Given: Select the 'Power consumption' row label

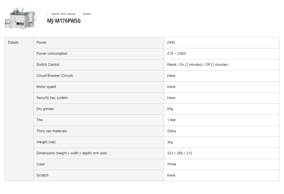Looking at the screenshot, I should 99,54.
